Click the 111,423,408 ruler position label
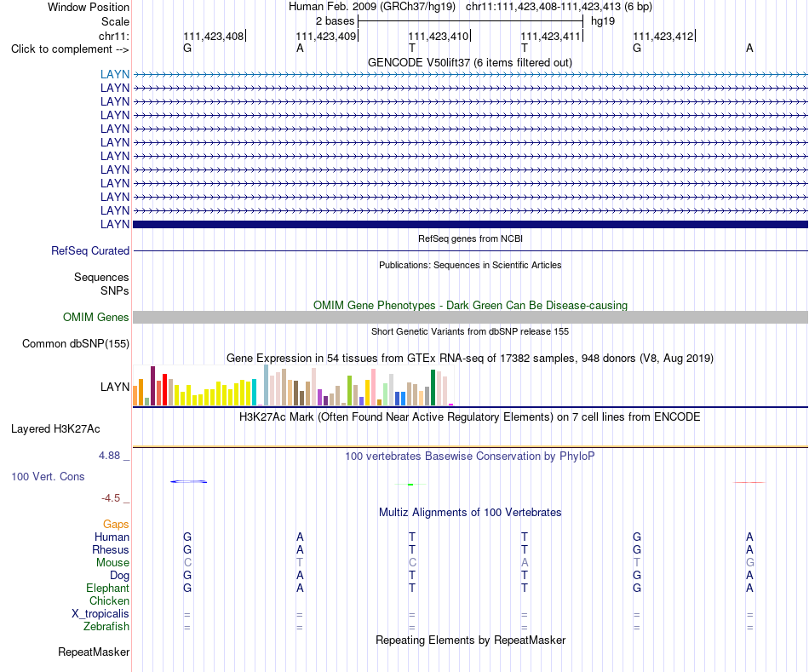 click(x=213, y=36)
